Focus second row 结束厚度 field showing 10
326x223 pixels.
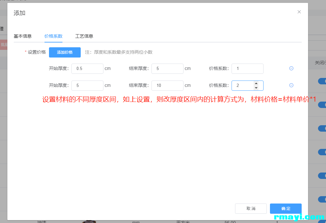click(167, 86)
